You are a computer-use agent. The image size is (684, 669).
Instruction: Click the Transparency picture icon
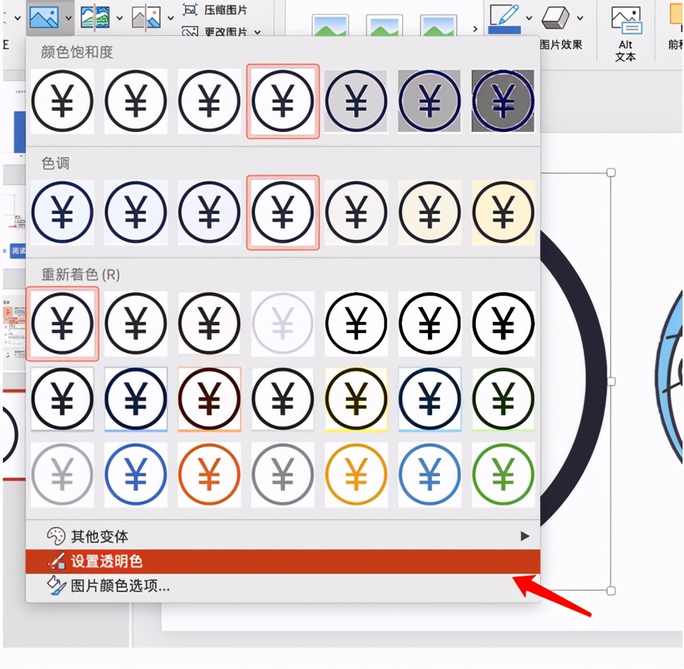tap(147, 16)
